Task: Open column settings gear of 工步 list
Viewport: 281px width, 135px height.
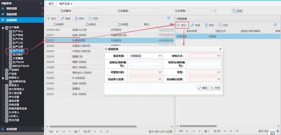Action: (168, 18)
